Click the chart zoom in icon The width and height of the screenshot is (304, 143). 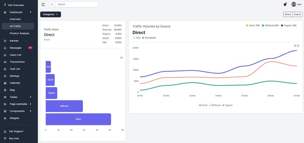coord(295,46)
